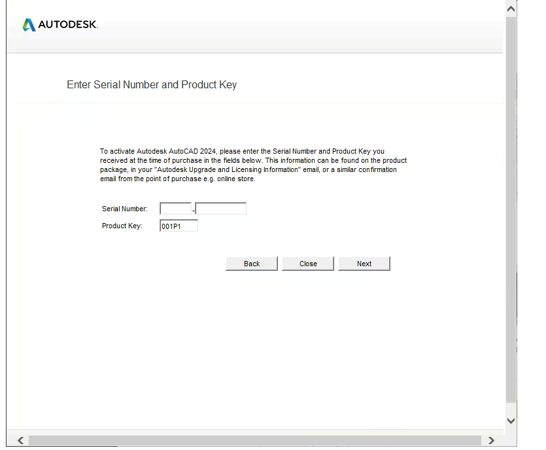Click the vertical scrollbar thumb

[x=511, y=209]
